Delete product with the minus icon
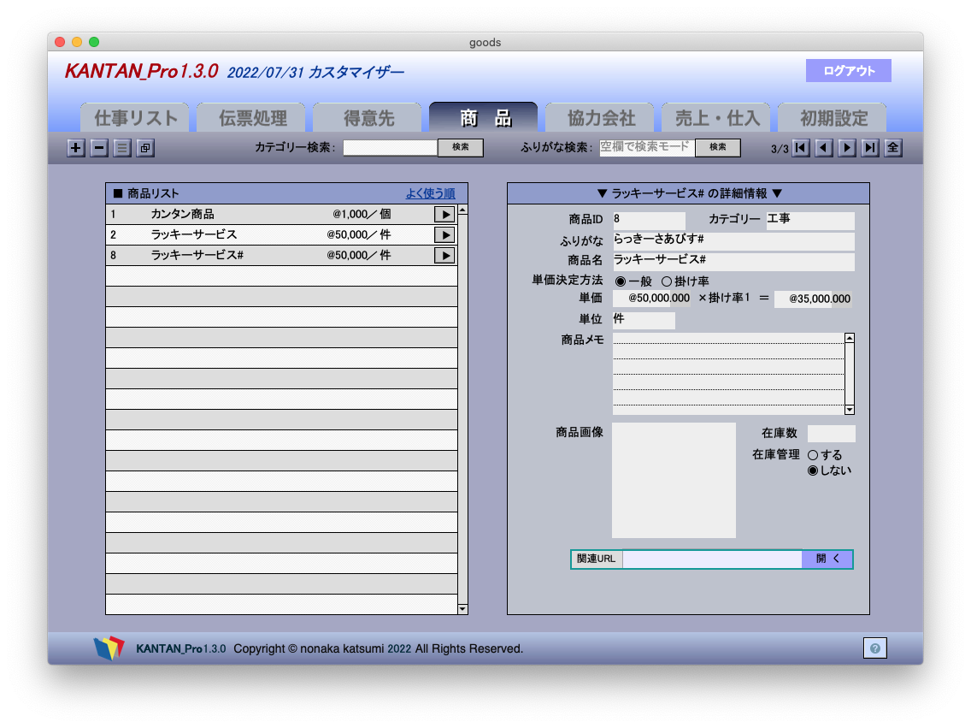This screenshot has width=971, height=728. 99,147
